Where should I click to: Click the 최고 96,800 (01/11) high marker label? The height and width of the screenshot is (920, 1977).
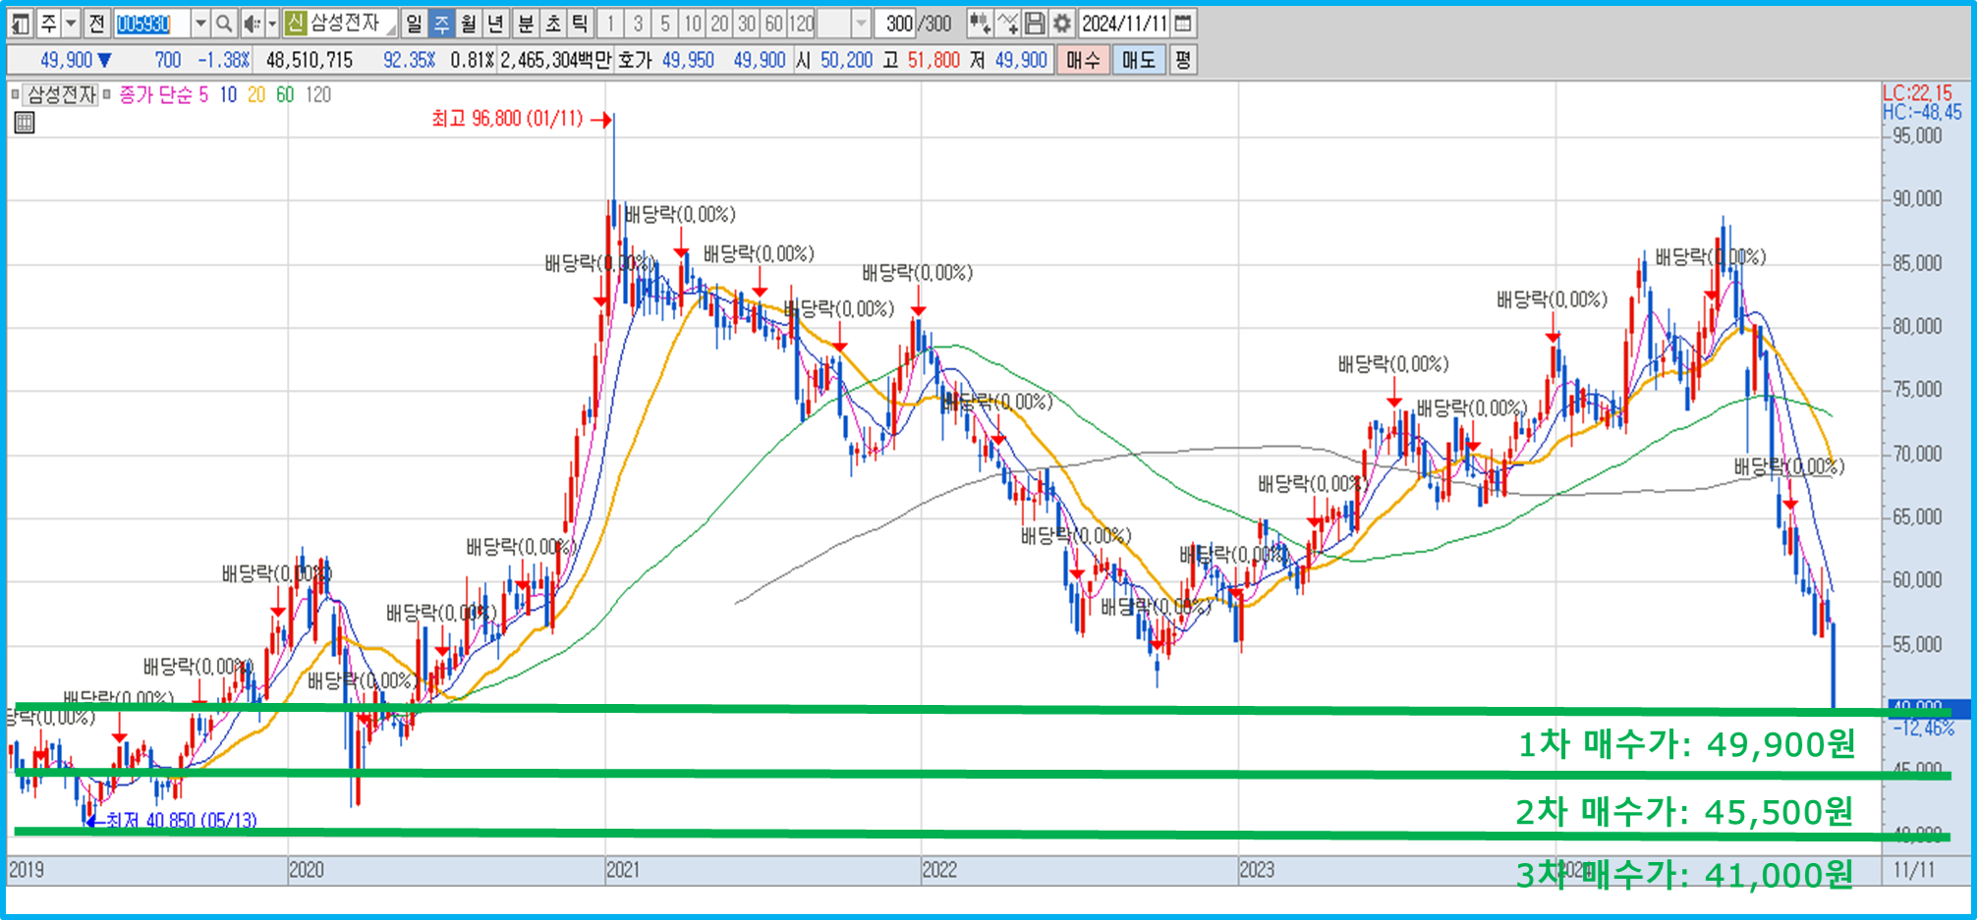507,119
